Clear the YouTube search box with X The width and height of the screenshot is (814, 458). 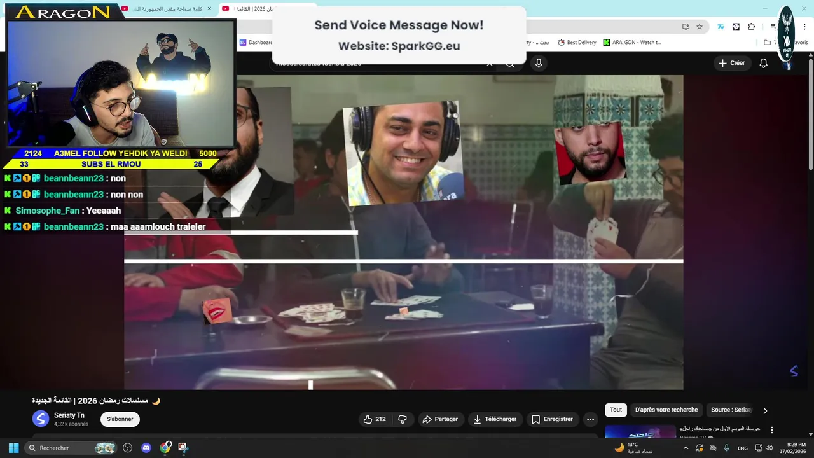(x=490, y=64)
